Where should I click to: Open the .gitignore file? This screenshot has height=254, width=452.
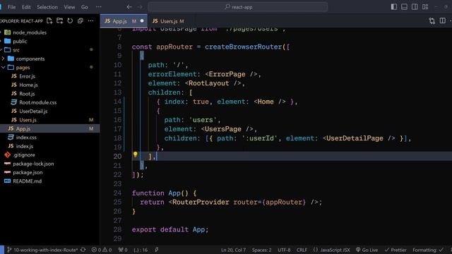point(23,155)
